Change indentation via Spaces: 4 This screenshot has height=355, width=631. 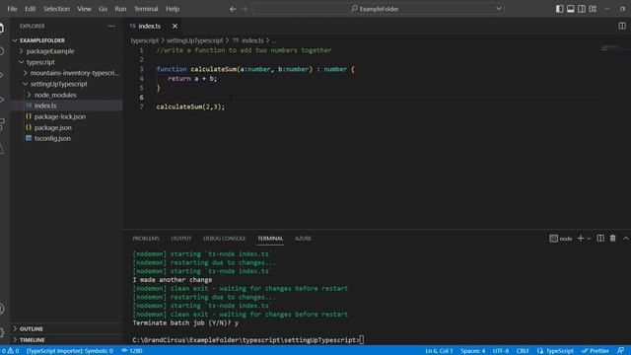[x=473, y=351]
